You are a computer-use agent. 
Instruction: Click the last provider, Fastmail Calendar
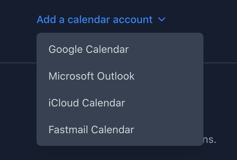pyautogui.click(x=91, y=129)
